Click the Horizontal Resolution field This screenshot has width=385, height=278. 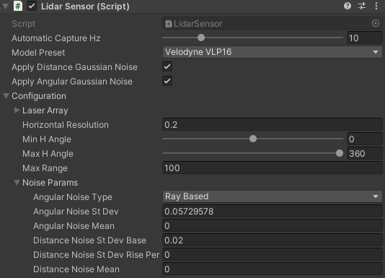[272, 124]
